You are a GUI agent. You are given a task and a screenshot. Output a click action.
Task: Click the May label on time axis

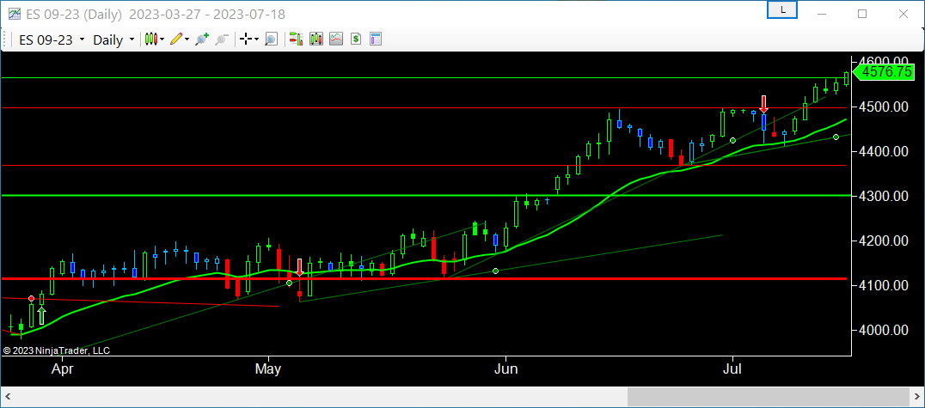point(267,369)
